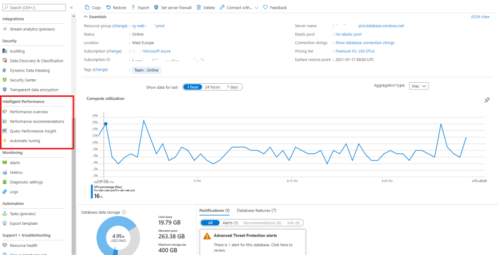The height and width of the screenshot is (255, 498).
Task: Click the Delete trash icon
Action: (x=198, y=7)
